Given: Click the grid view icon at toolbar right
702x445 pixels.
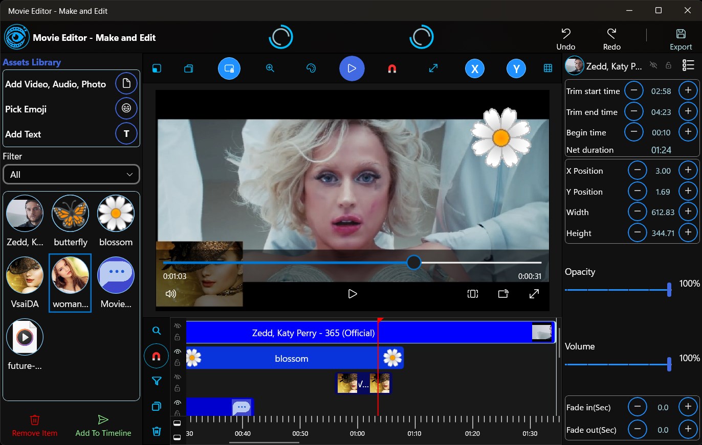Looking at the screenshot, I should (x=547, y=68).
